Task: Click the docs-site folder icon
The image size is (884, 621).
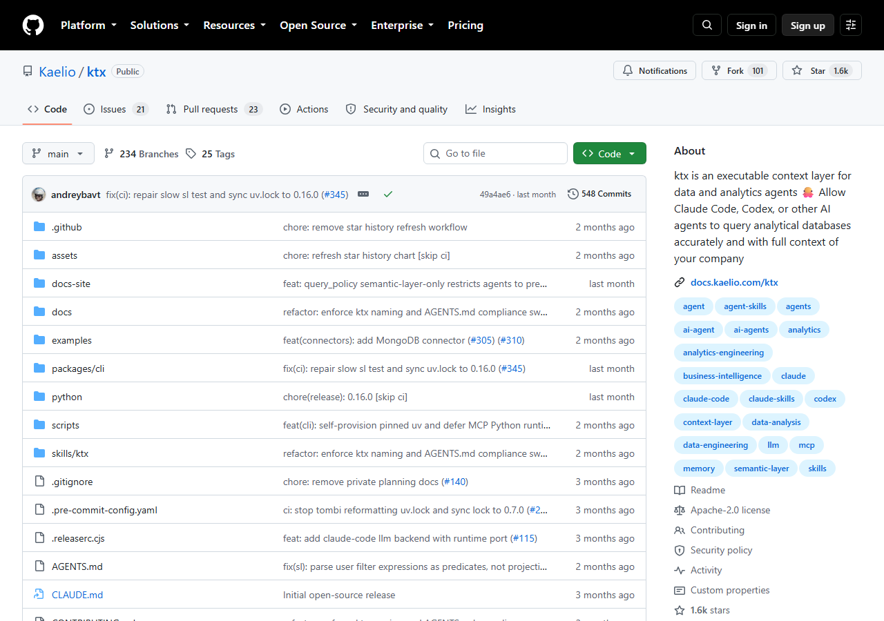Action: (x=39, y=284)
